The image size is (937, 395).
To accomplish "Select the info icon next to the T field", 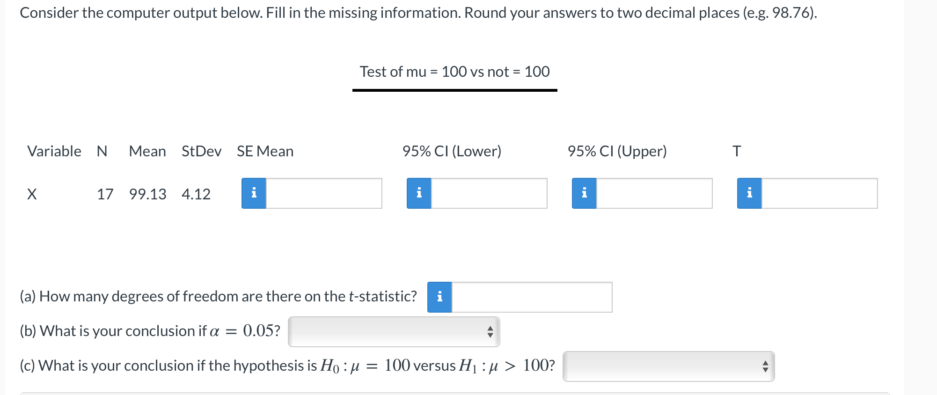I will [750, 193].
